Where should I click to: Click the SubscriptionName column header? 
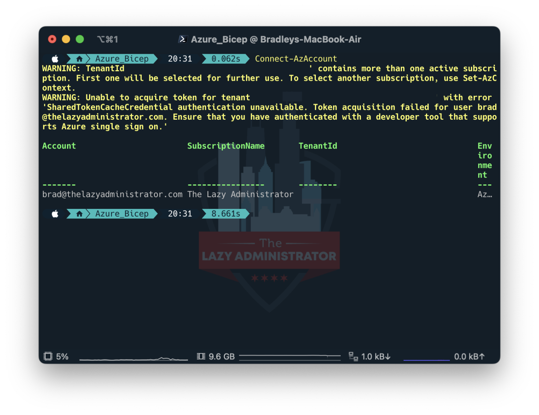(226, 146)
